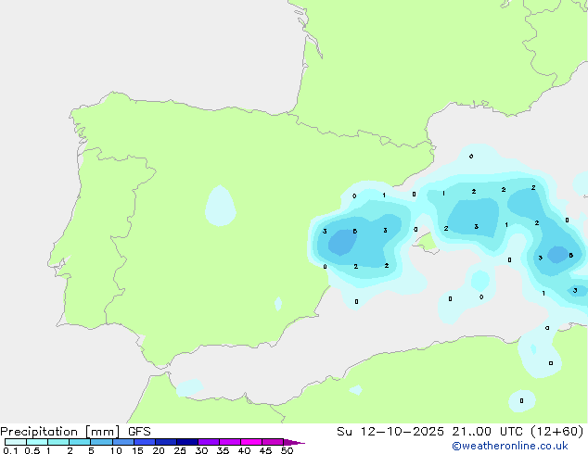Click the 0.1–0.5 mm legend color swatch
The width and height of the screenshot is (588, 454).
pyautogui.click(x=16, y=442)
